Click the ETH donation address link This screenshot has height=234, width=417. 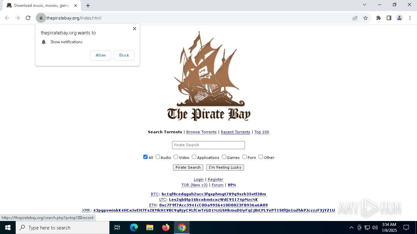click(x=213, y=205)
